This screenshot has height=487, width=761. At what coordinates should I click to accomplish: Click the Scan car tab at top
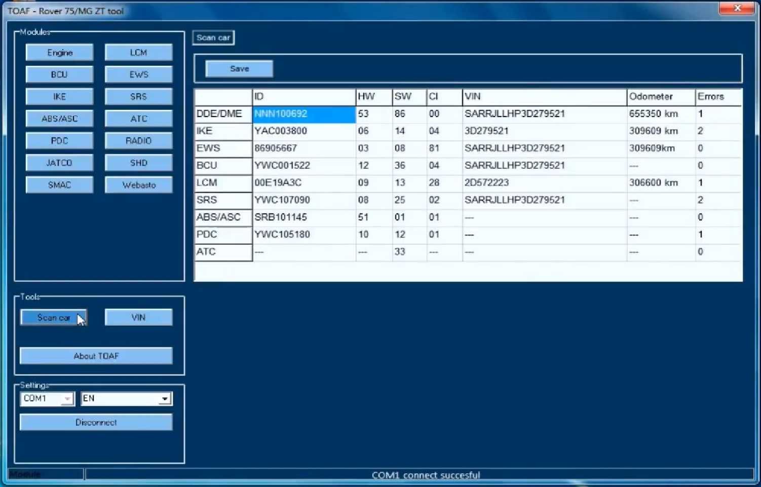(x=213, y=38)
